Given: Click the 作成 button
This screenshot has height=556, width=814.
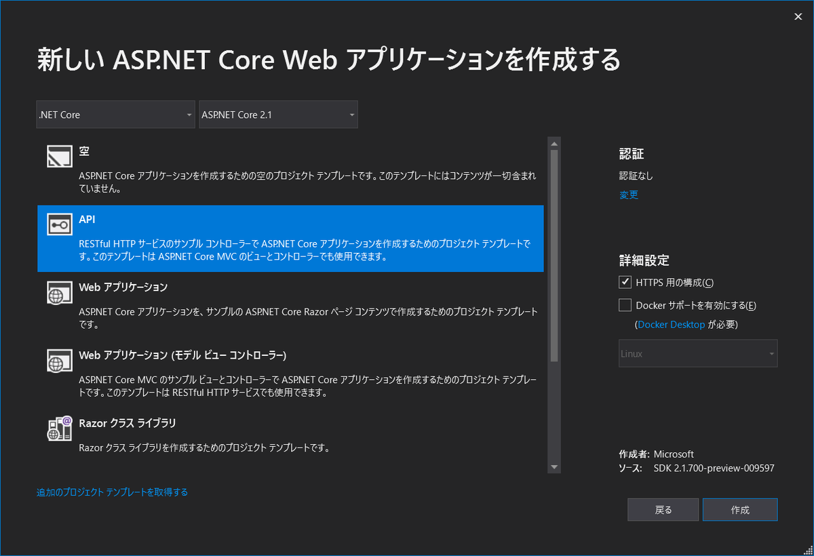Looking at the screenshot, I should point(740,510).
